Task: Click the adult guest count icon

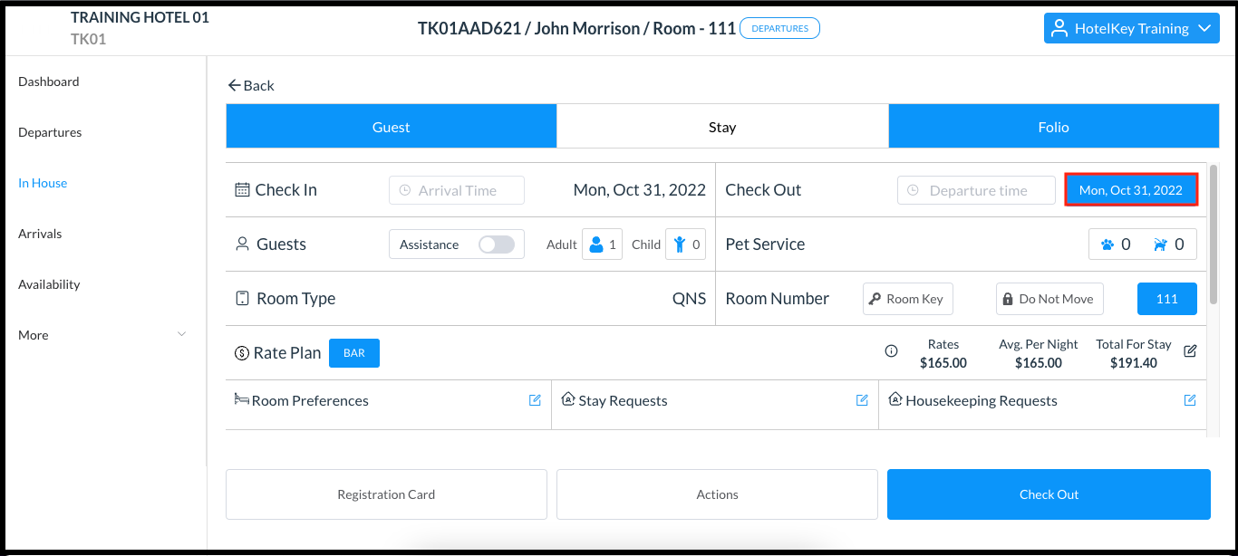Action: point(596,244)
